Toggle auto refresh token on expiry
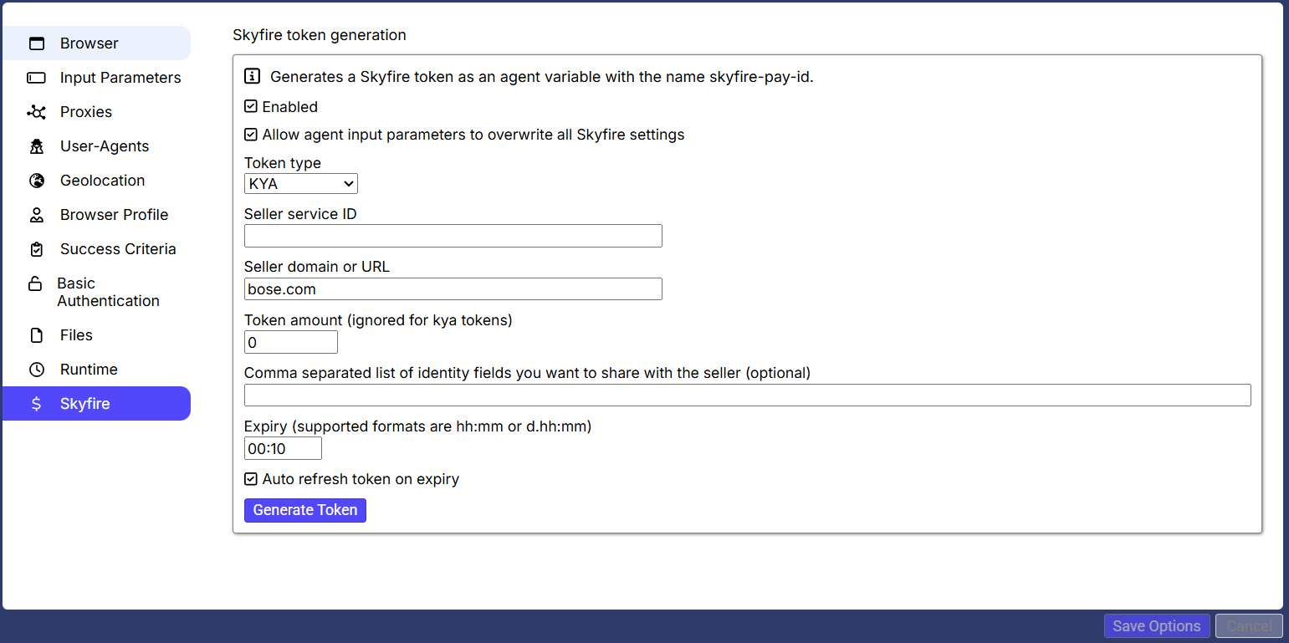This screenshot has height=643, width=1289. click(x=250, y=479)
